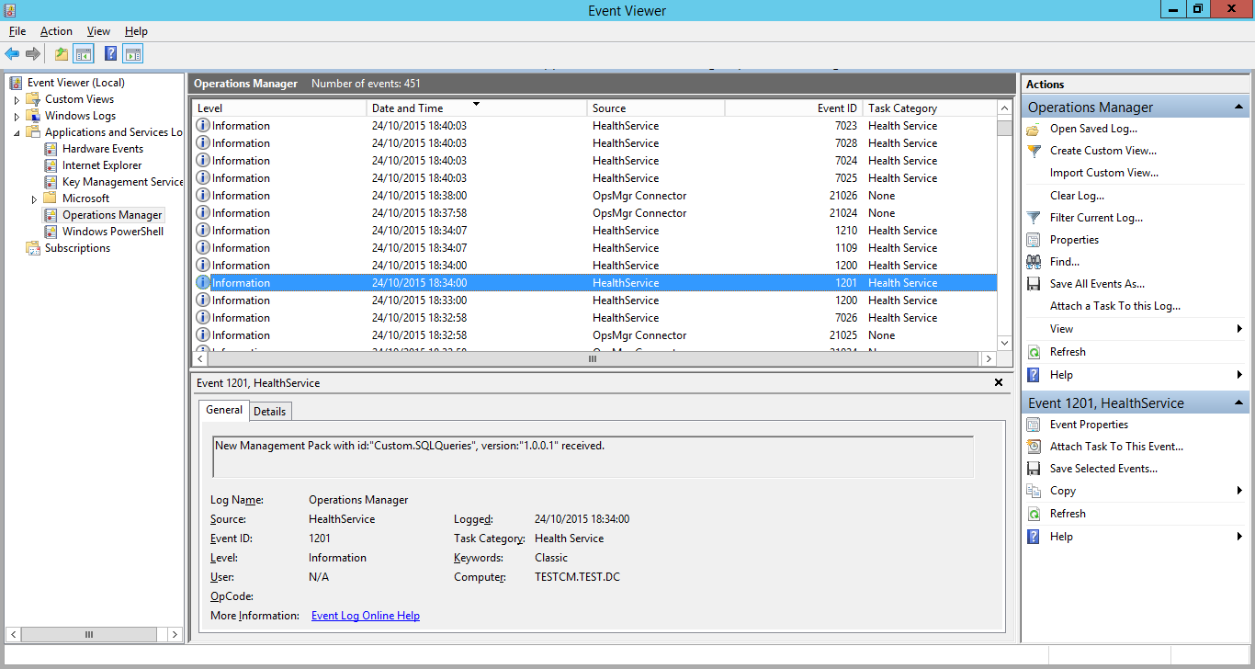This screenshot has height=669, width=1255.
Task: Select the event 1210 HealthService row
Action: [x=594, y=231]
